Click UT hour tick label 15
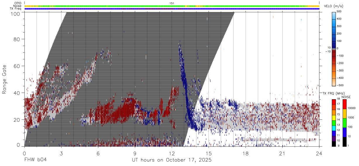This screenshot has width=359, height=166. coord(209,153)
